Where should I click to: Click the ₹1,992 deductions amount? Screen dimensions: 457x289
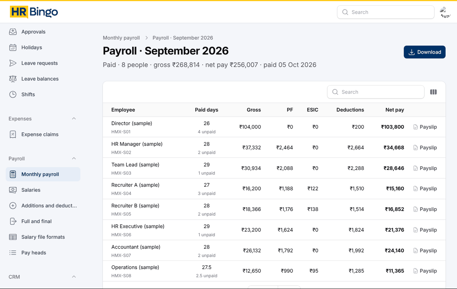(356, 251)
